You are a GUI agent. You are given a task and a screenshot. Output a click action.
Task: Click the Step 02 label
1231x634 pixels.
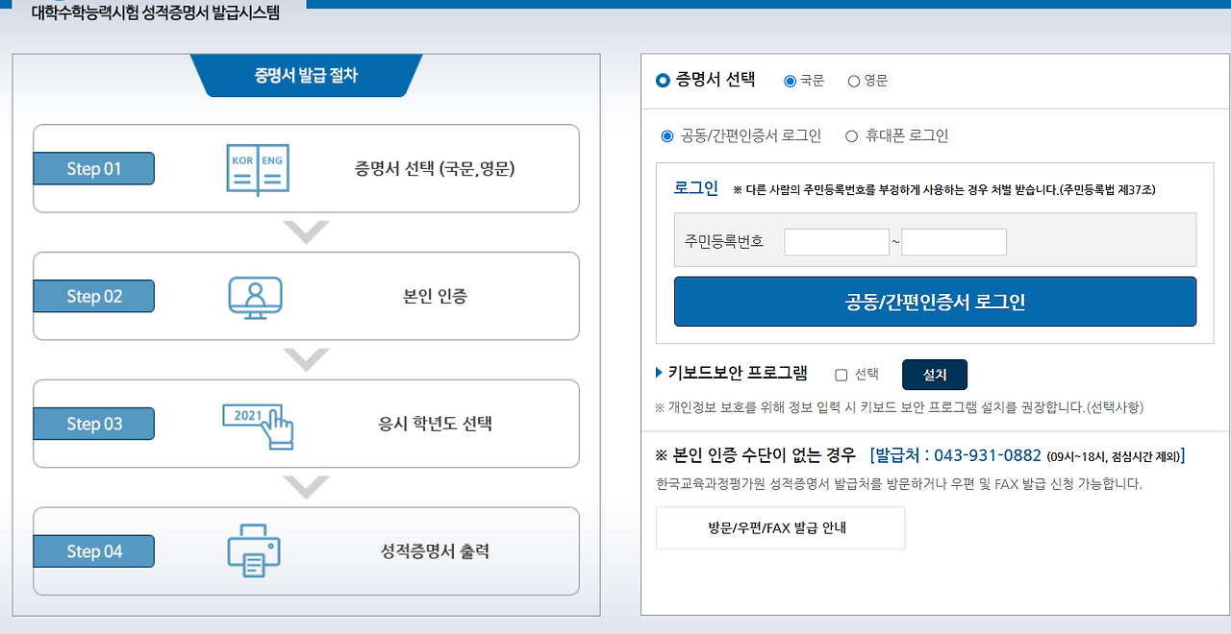coord(94,296)
